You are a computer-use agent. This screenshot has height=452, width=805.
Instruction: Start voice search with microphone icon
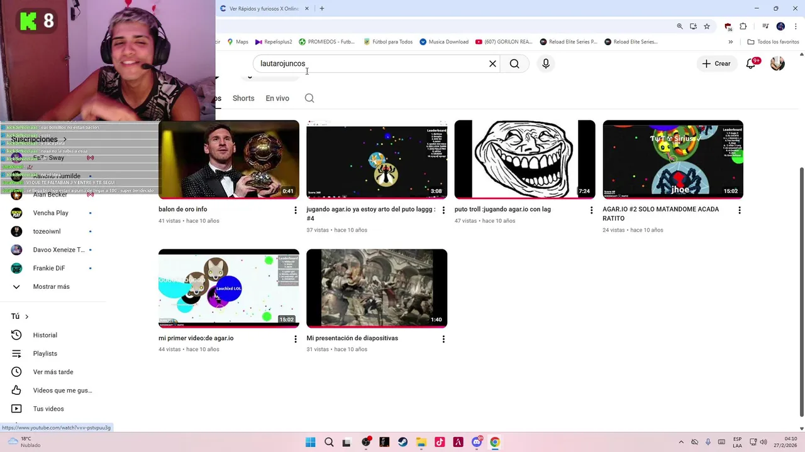(546, 63)
